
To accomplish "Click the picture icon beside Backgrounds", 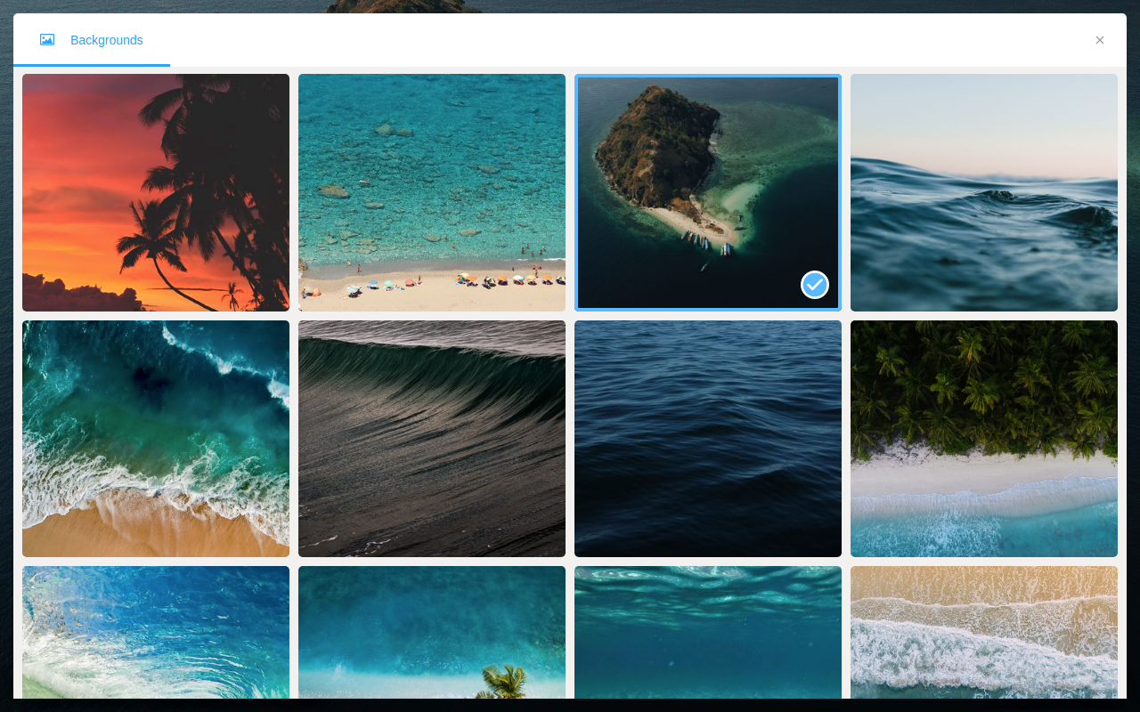I will 47,40.
